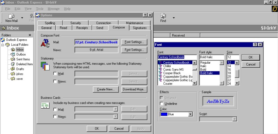Viewport: 278px width, 134px height.
Task: Open the New Mail dropdown arrow
Action: coord(22,18)
